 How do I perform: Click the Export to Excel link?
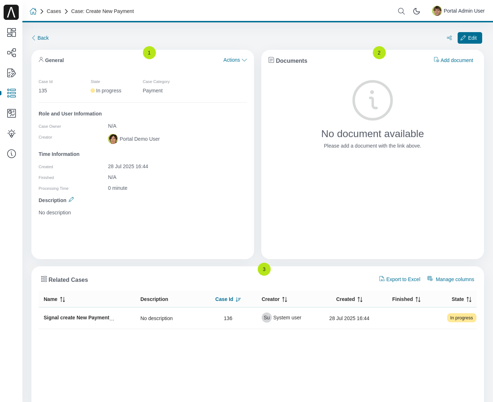[400, 279]
